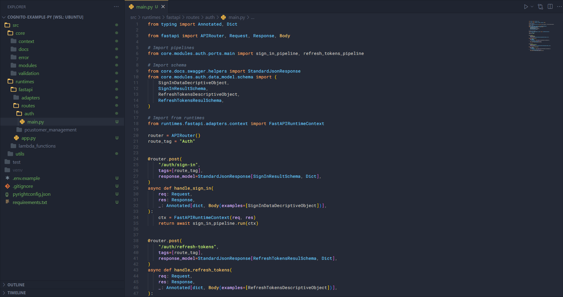Click the .gitignore file git icon

point(8,186)
